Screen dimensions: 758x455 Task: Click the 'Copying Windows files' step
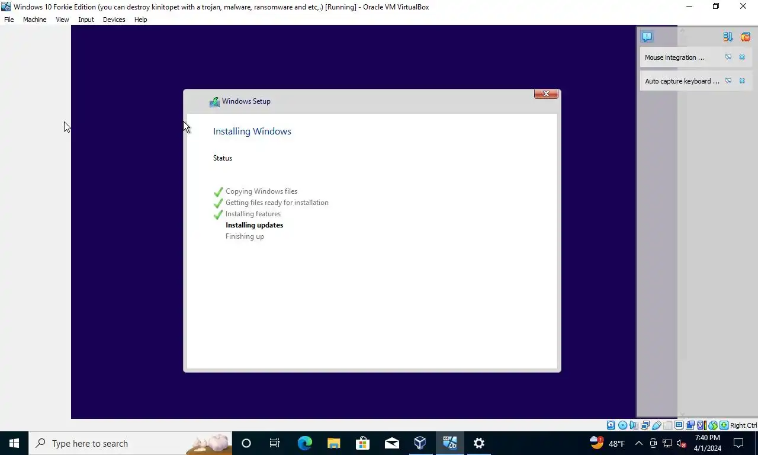tap(262, 191)
